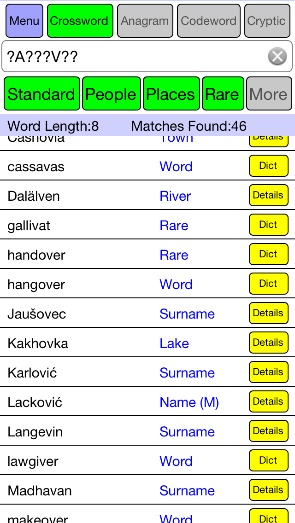View Details for Lacković name
The height and width of the screenshot is (523, 295).
(268, 401)
